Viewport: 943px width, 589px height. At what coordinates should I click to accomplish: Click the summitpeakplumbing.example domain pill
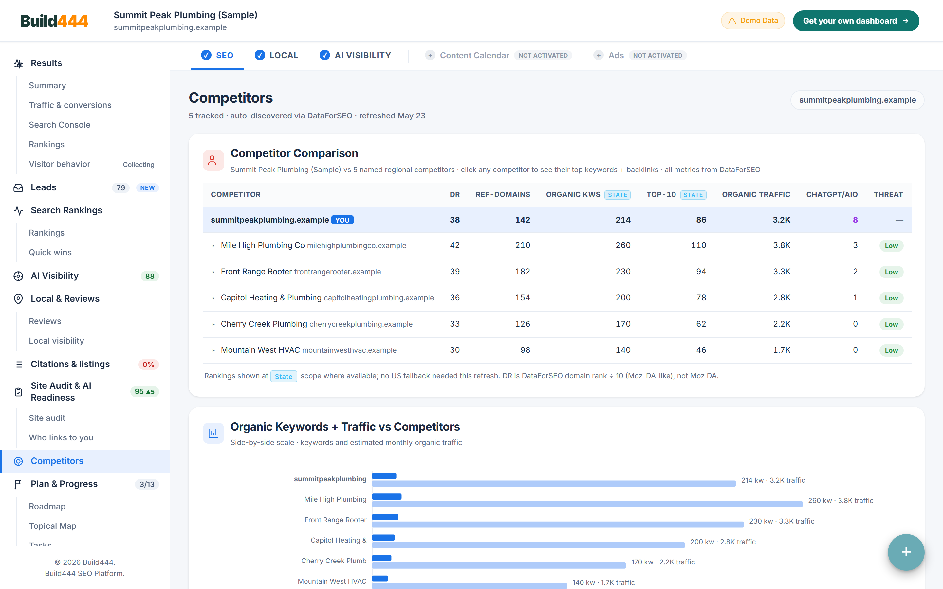pos(857,100)
